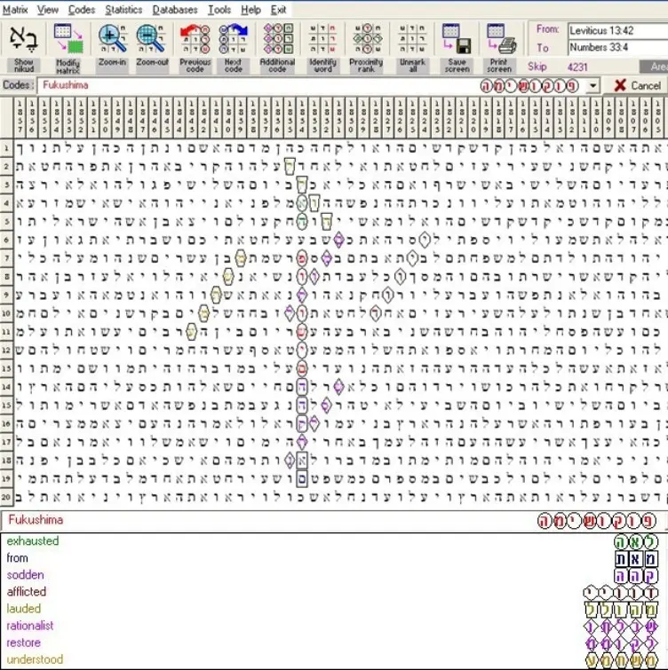Open the Modify matrix tool

click(x=68, y=38)
